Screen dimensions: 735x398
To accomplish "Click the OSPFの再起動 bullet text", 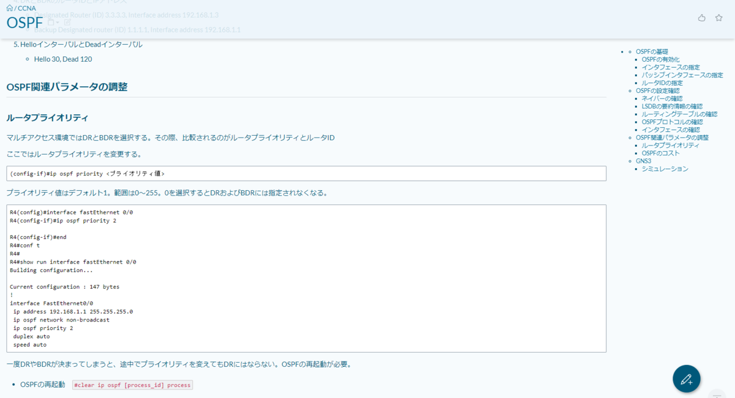I will click(42, 385).
